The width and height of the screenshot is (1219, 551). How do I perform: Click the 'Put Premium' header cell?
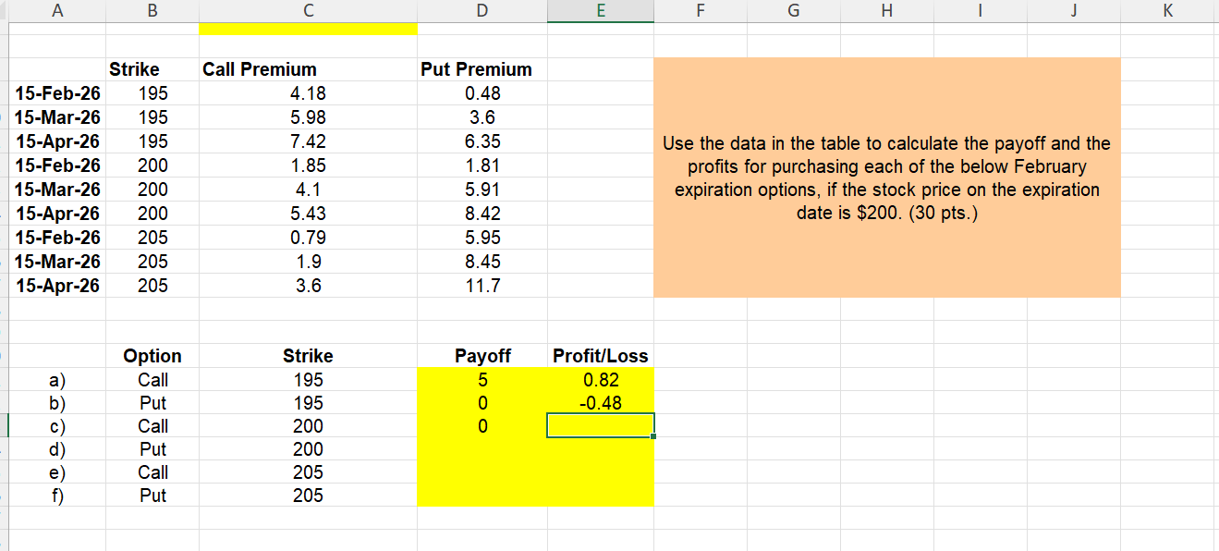tap(482, 69)
